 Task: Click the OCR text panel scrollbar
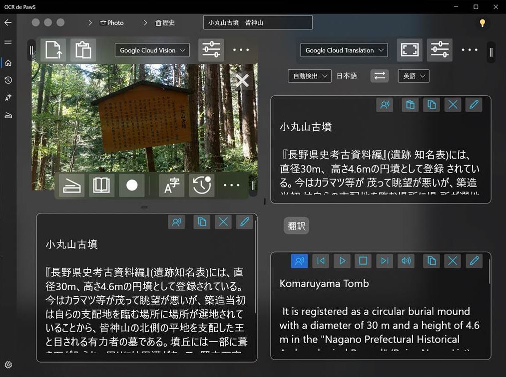[x=255, y=269]
